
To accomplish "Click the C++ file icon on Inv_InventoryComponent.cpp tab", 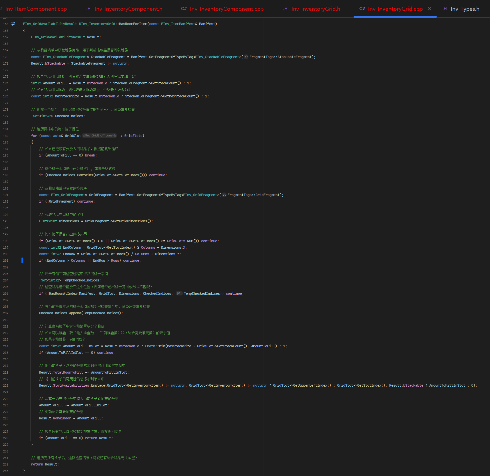I will (x=184, y=9).
